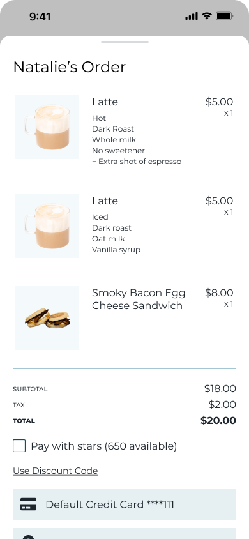Tap the second Latte item title
249x539 pixels.
point(105,201)
